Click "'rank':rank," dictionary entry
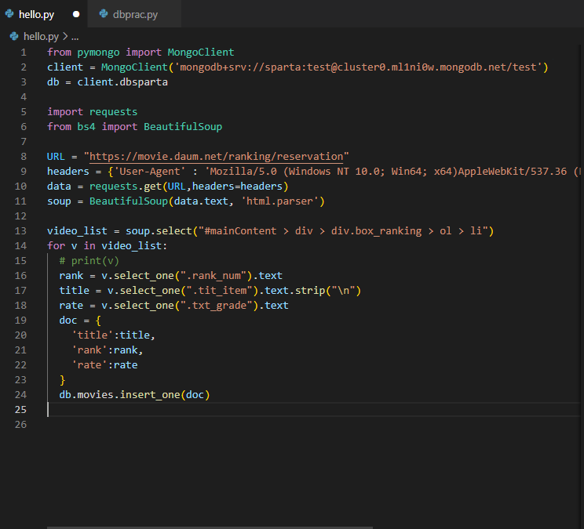Screen dimensions: 584x529 (108, 350)
